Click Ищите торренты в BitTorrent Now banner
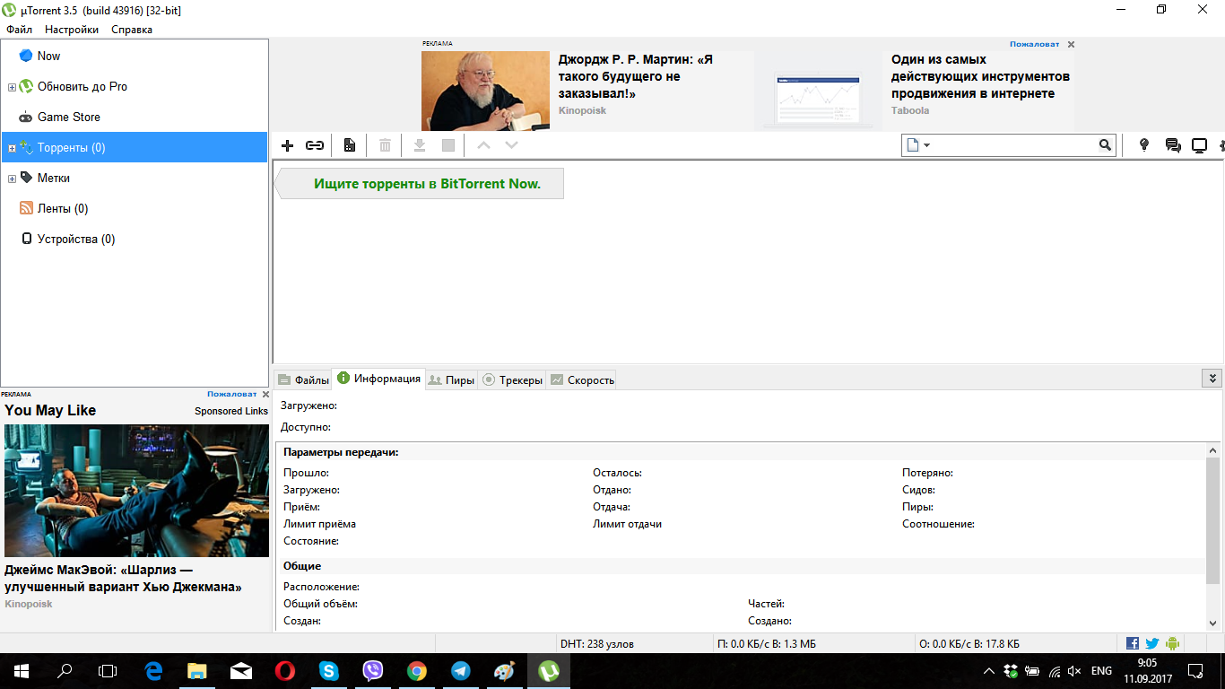1225x689 pixels. [419, 183]
